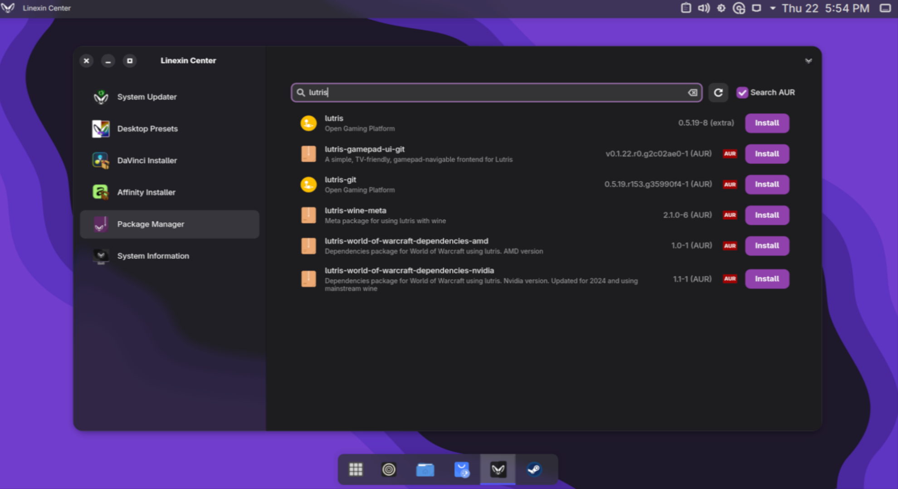Click AUR badge on lutris-wine-meta row
898x489 pixels.
730,215
